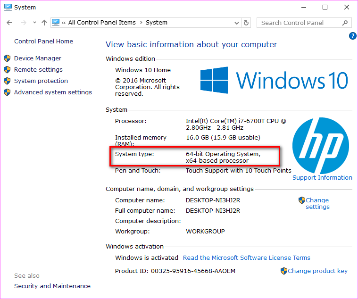Open Advanced system settings
358x299 pixels.
pyautogui.click(x=53, y=92)
